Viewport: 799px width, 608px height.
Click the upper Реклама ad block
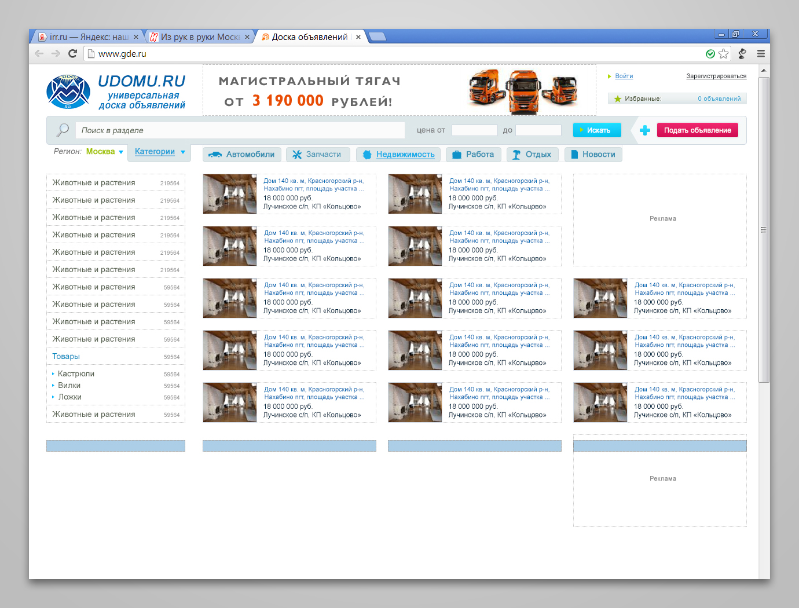[660, 219]
